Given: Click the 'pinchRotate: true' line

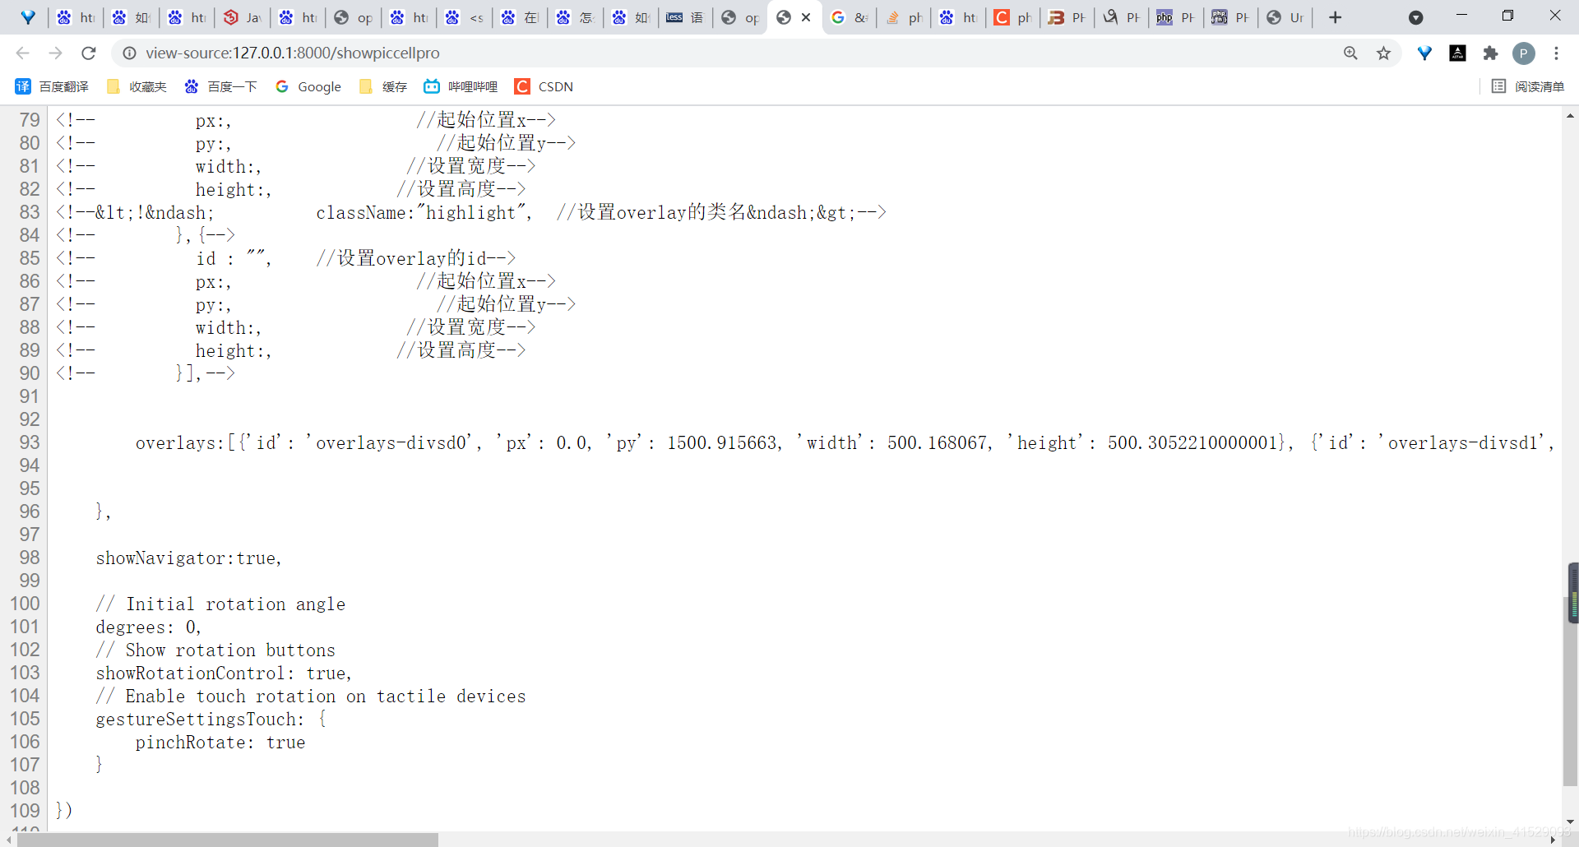Looking at the screenshot, I should (220, 743).
